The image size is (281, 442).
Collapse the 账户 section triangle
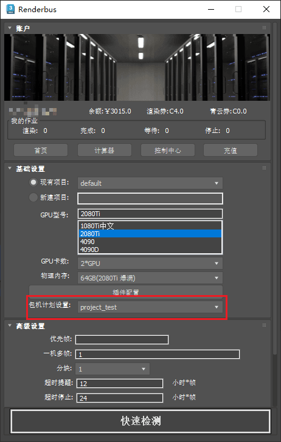(10, 28)
